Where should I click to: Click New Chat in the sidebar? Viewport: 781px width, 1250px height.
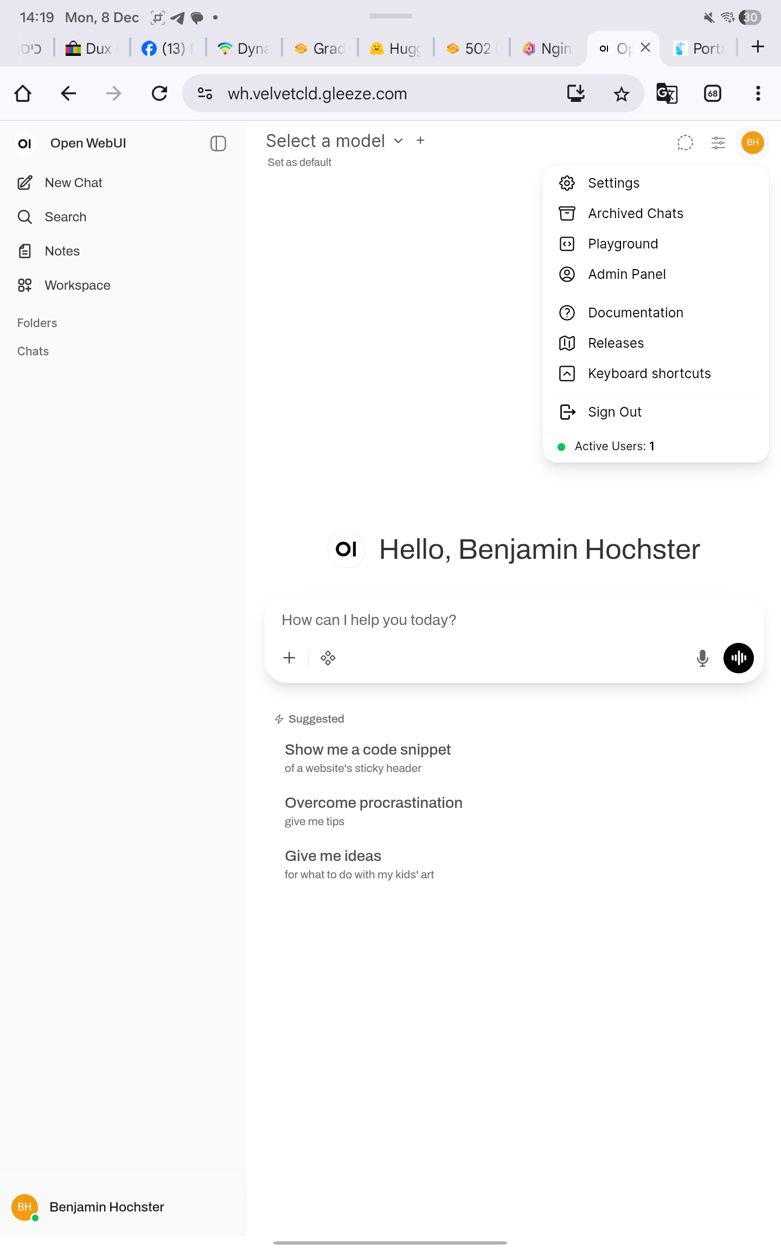(x=73, y=183)
